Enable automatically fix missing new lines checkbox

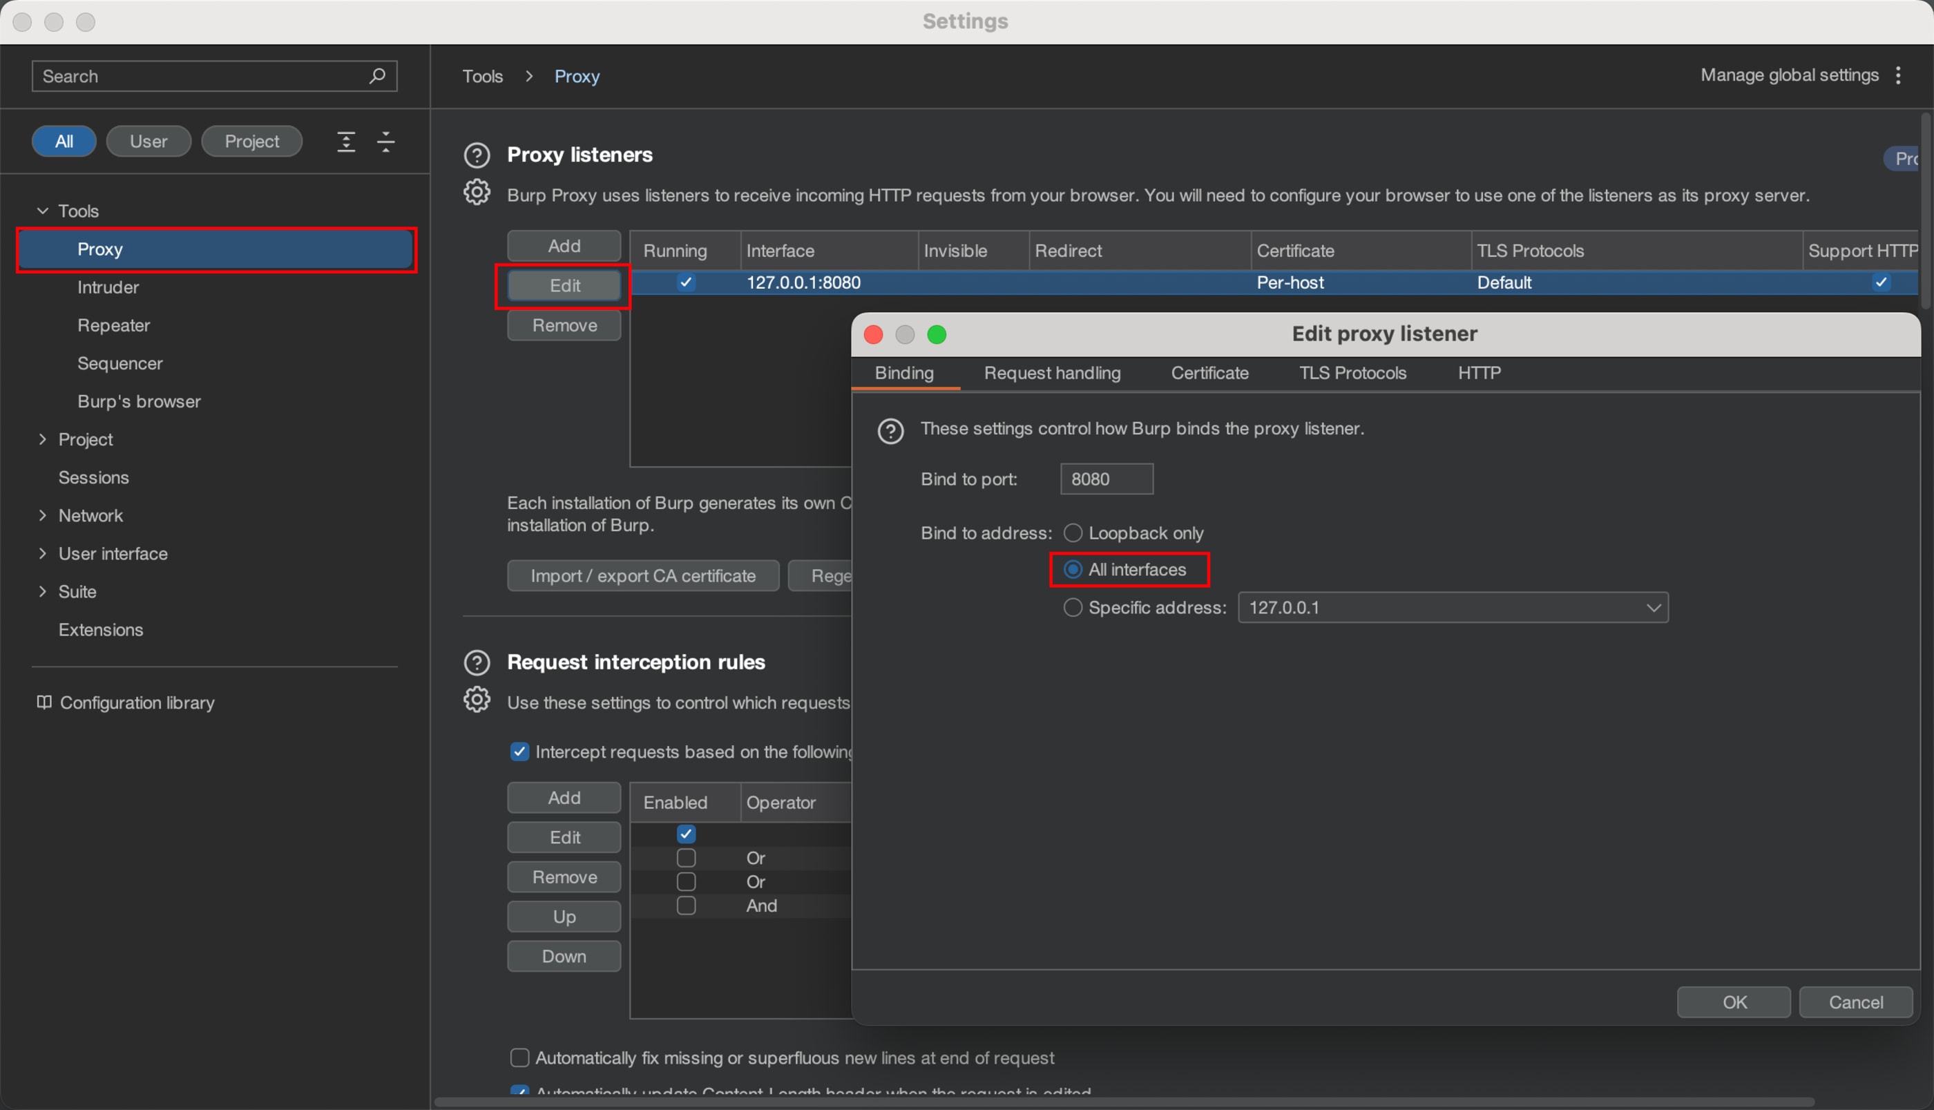coord(519,1058)
